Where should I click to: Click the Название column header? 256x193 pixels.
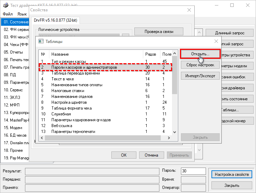(60, 54)
